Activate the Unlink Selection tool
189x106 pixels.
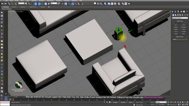click(12, 4)
